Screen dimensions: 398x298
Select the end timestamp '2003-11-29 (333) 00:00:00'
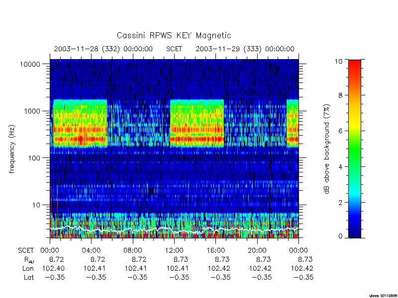pyautogui.click(x=245, y=49)
